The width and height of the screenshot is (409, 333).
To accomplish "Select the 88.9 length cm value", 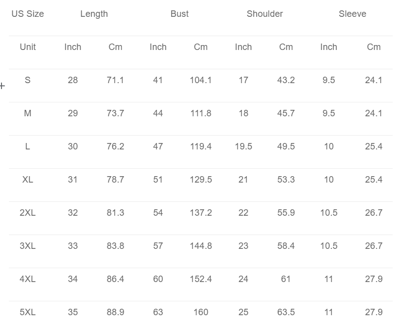I will [x=115, y=312].
